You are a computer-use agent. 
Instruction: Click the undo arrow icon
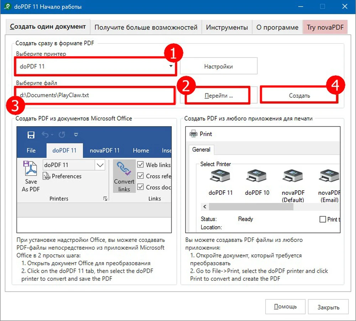point(45,135)
